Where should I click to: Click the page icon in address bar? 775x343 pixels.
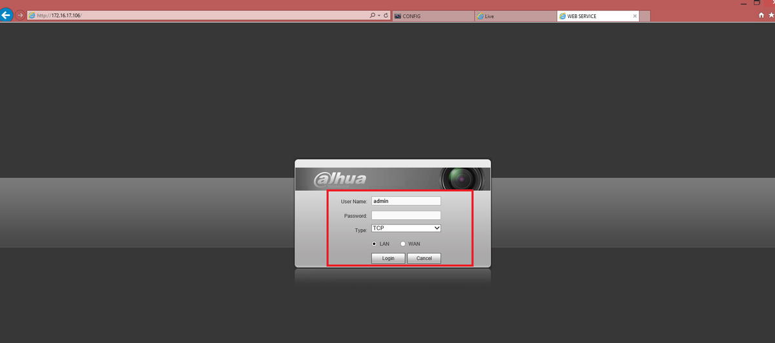coord(32,15)
